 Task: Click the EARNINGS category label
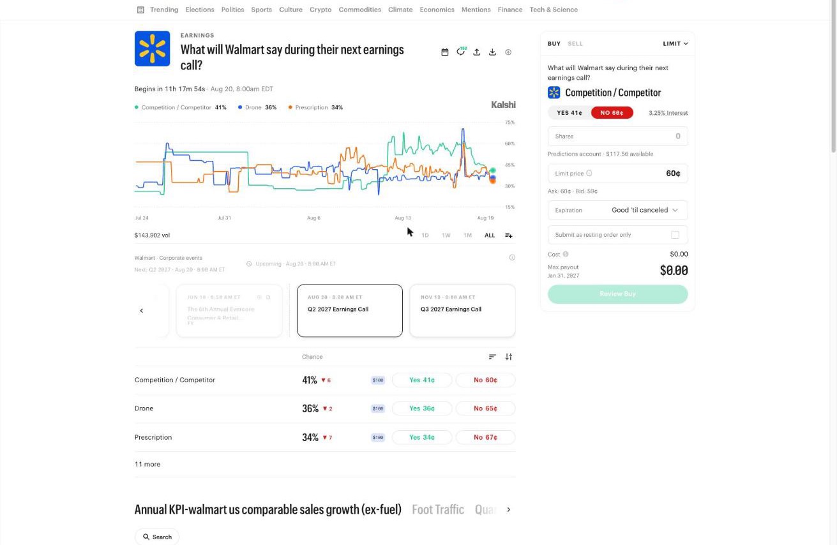197,36
